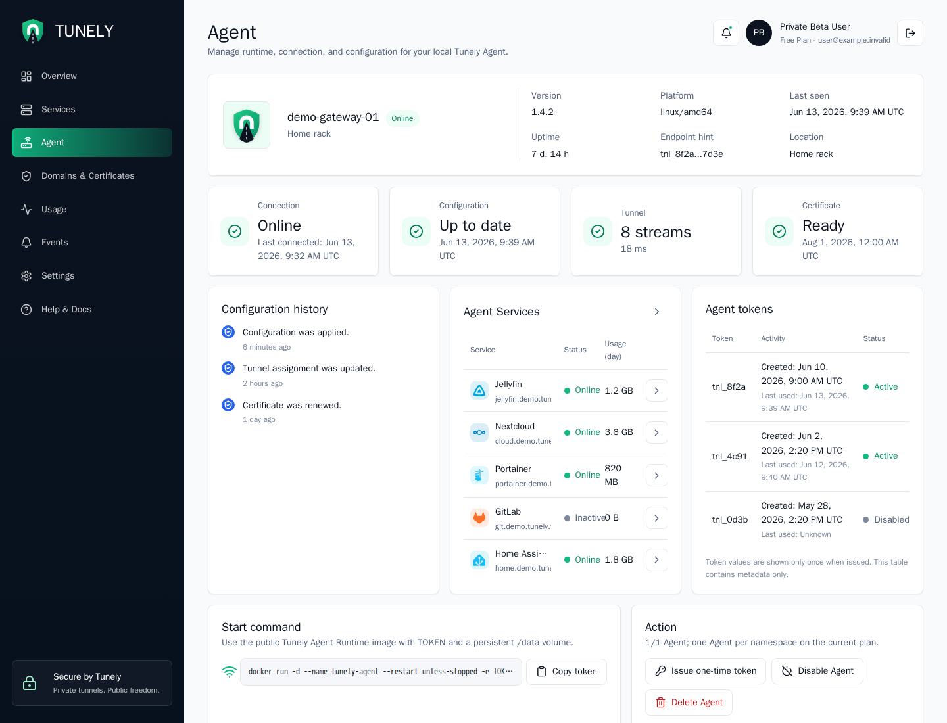947x723 pixels.
Task: Click the red Delete Agent button
Action: tap(689, 703)
